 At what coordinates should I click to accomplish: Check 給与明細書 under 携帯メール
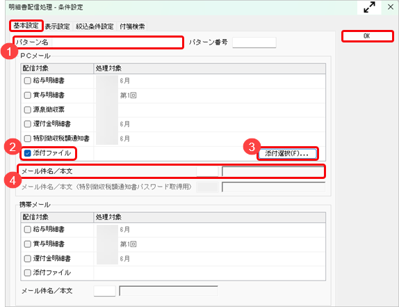[x=27, y=230]
